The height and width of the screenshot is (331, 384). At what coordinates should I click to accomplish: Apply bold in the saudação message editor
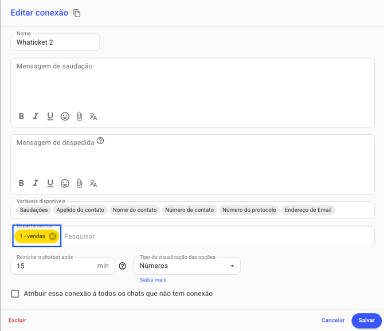[x=21, y=116]
